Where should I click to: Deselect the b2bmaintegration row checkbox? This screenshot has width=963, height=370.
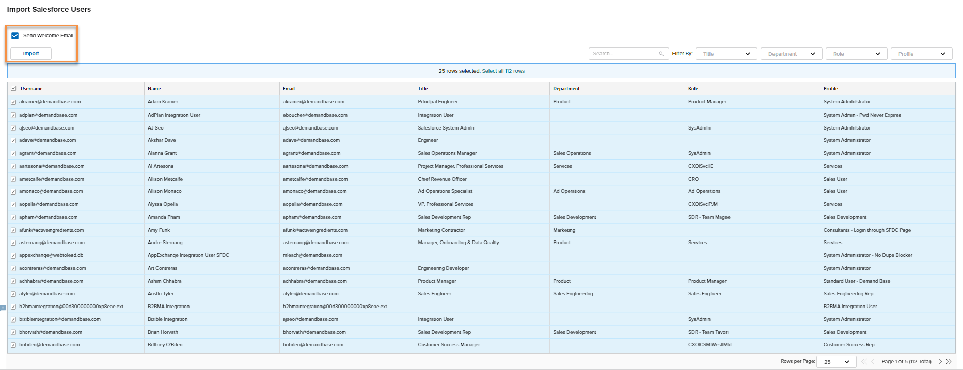click(13, 307)
